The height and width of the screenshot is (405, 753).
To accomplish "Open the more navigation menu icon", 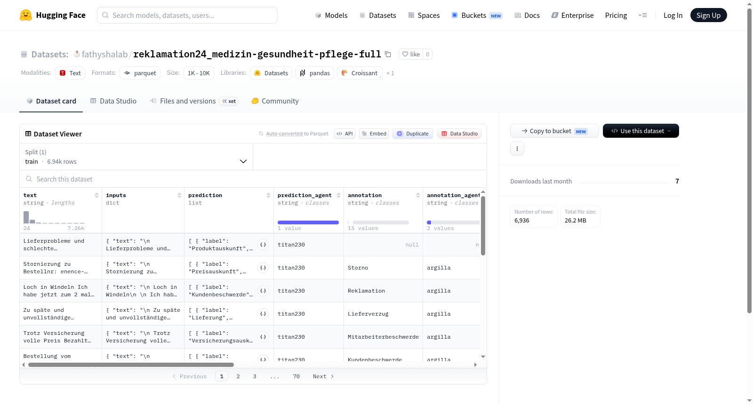I will (x=642, y=15).
